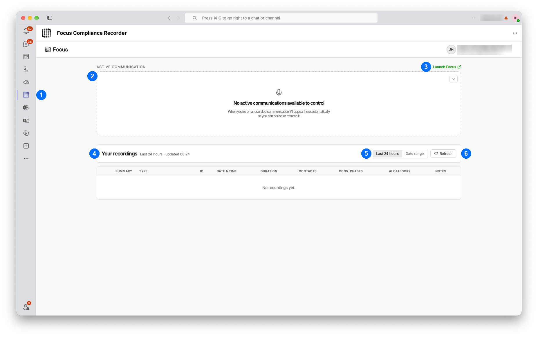Switch to Date range filter
Image resolution: width=538 pixels, height=337 pixels.
[x=415, y=154]
